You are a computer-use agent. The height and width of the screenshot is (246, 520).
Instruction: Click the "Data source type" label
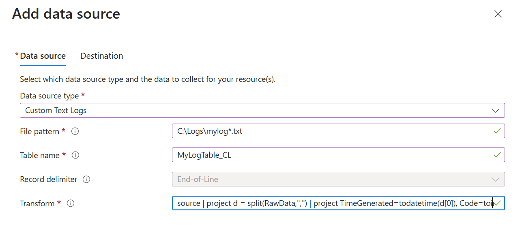[x=49, y=96]
